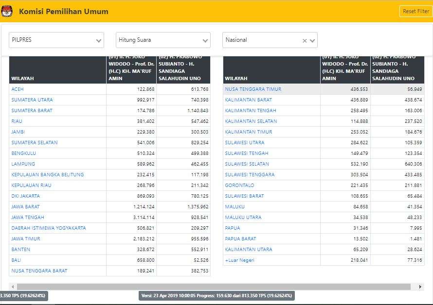This screenshot has width=433, height=305.
Task: Open NUSA TENGGARA TIMUR results
Action: coord(253,89)
